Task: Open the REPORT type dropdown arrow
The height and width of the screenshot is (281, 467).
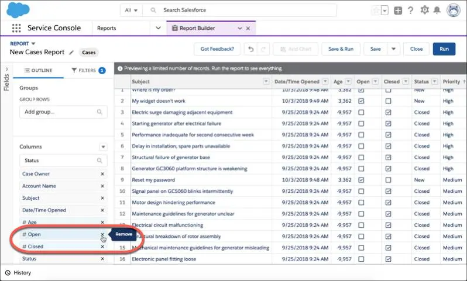Action: 33,44
